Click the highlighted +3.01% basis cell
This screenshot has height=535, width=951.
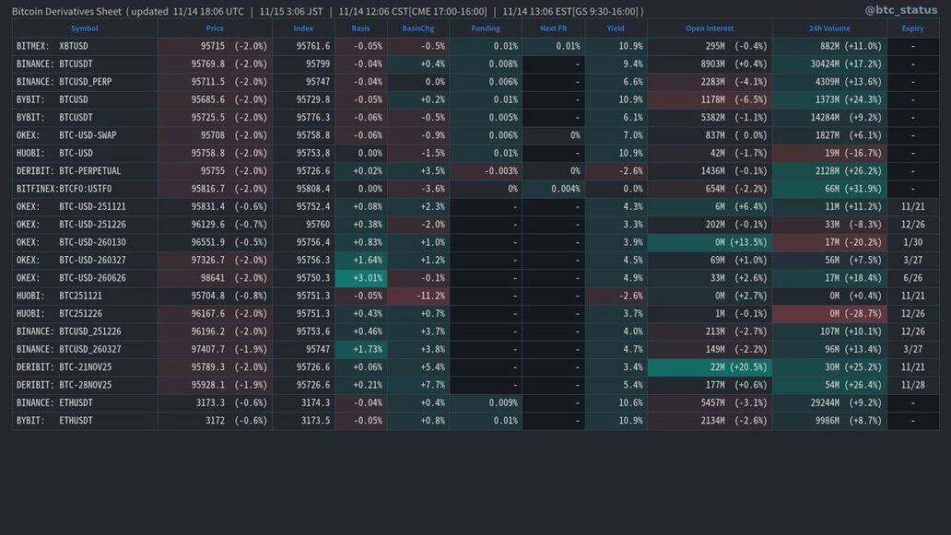[360, 278]
